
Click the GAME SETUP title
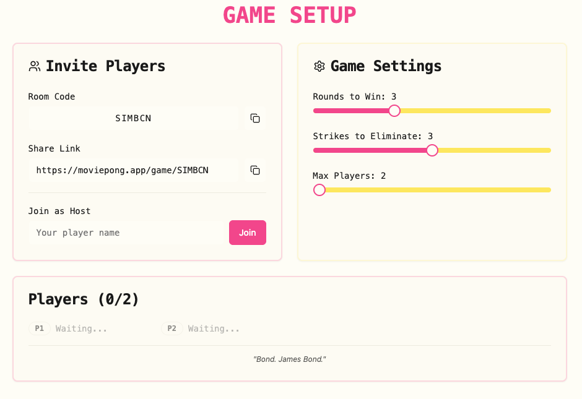point(290,15)
